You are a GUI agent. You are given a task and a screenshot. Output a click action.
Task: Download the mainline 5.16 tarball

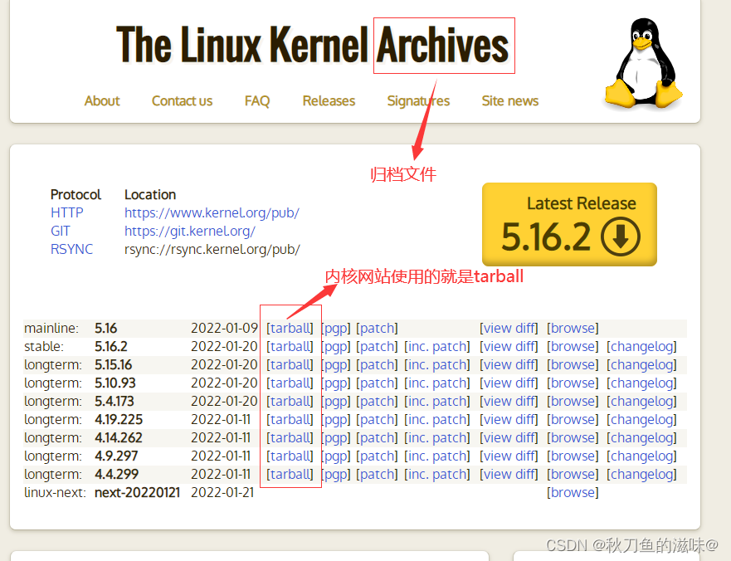point(290,329)
